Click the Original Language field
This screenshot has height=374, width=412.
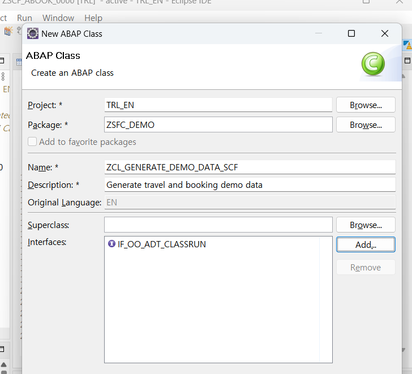click(x=250, y=202)
